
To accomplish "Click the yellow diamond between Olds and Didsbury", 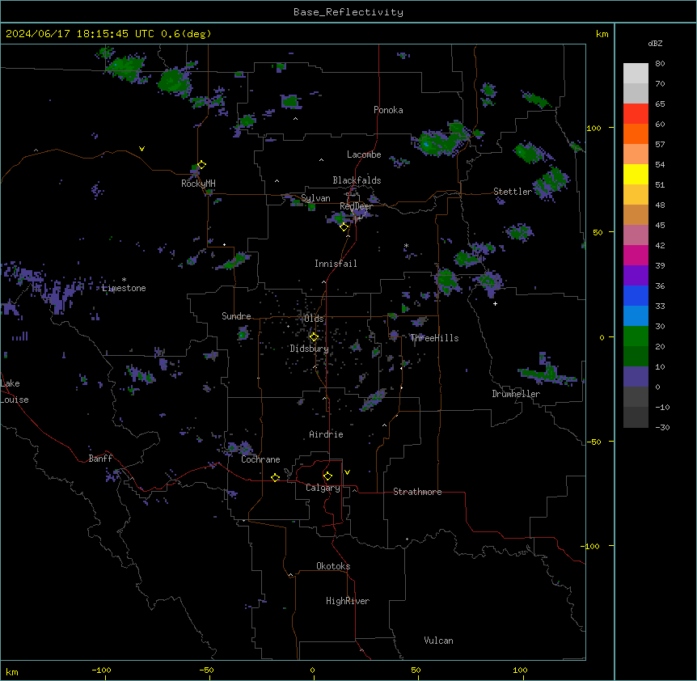I will pyautogui.click(x=314, y=337).
